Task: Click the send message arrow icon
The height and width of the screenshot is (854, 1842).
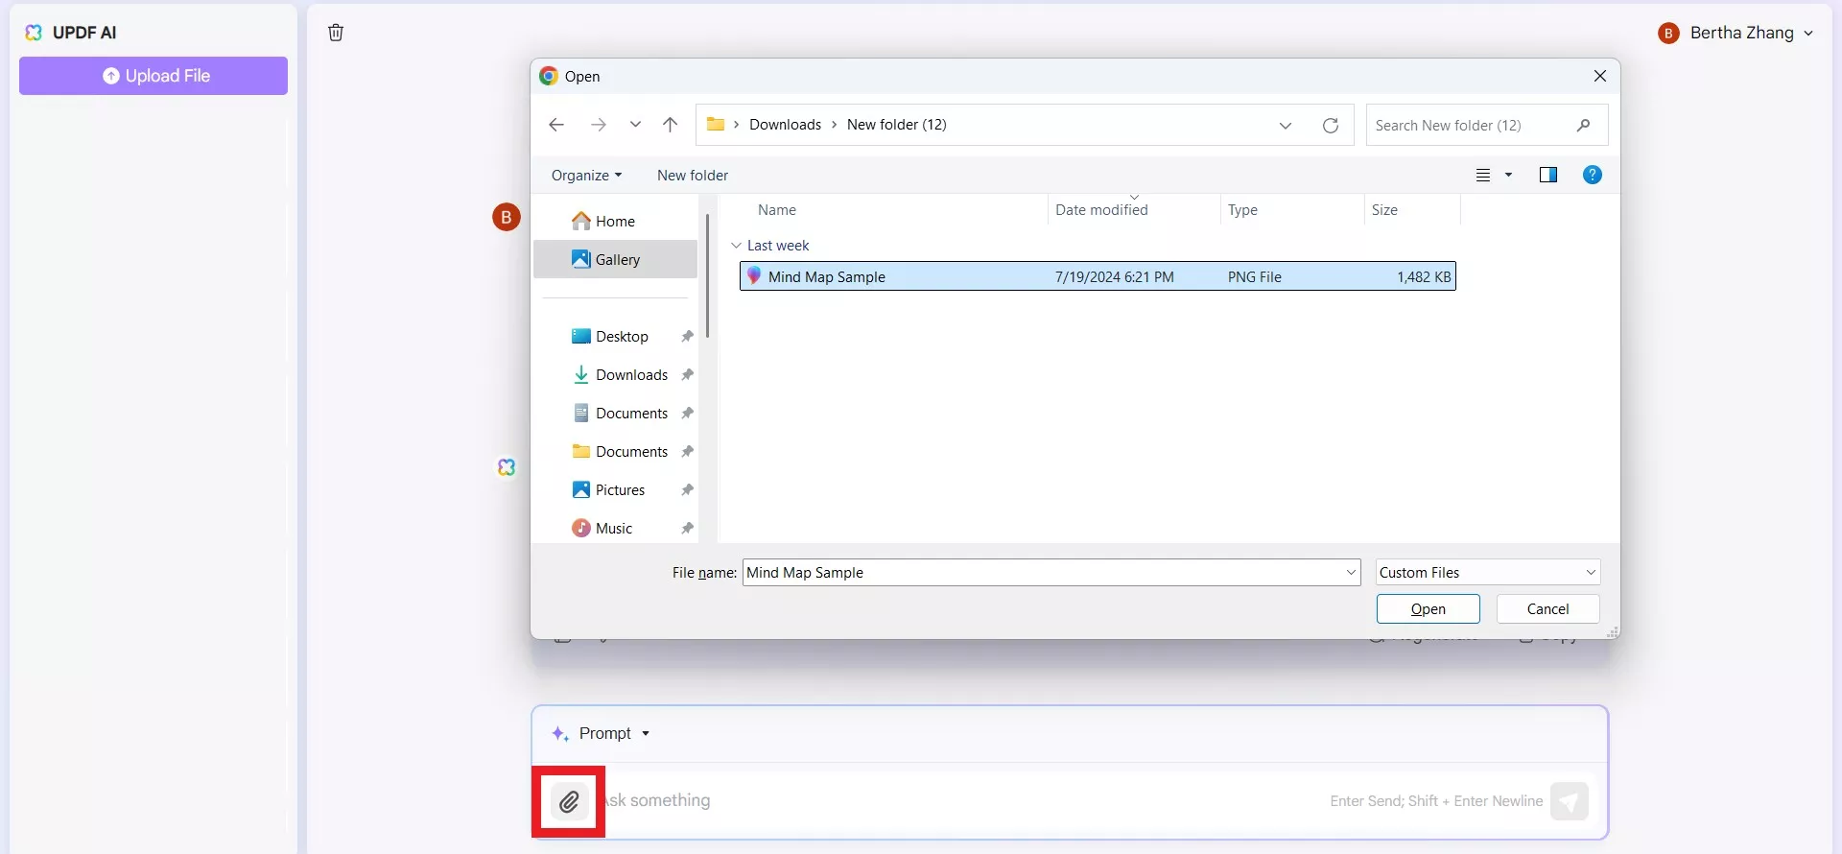Action: [1570, 801]
